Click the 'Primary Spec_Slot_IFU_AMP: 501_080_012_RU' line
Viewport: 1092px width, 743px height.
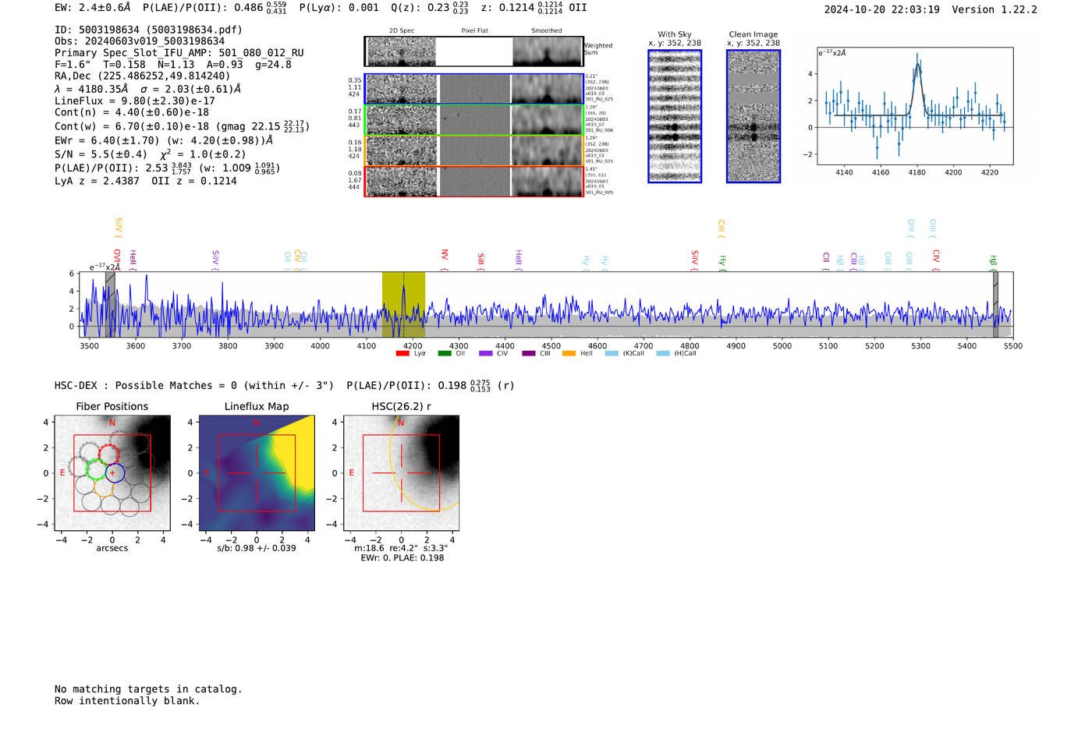click(179, 53)
